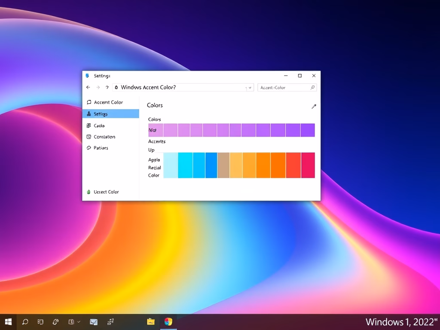Click the 'Apple' label

154,160
